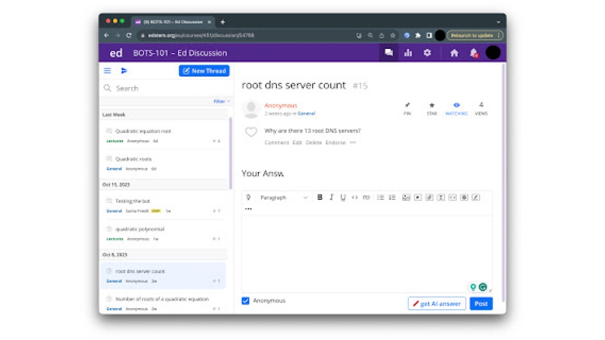Select root dns server count in thread list

coord(163,276)
